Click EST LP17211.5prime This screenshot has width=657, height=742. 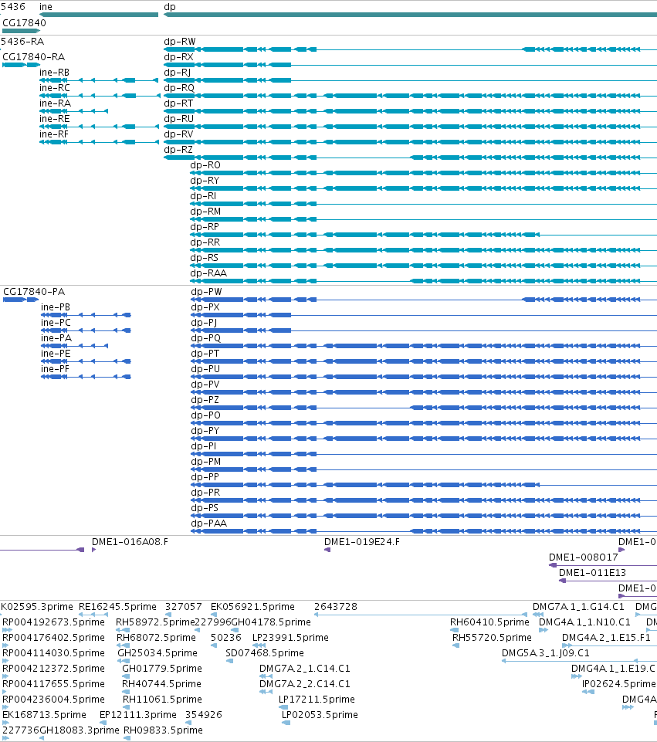[317, 700]
